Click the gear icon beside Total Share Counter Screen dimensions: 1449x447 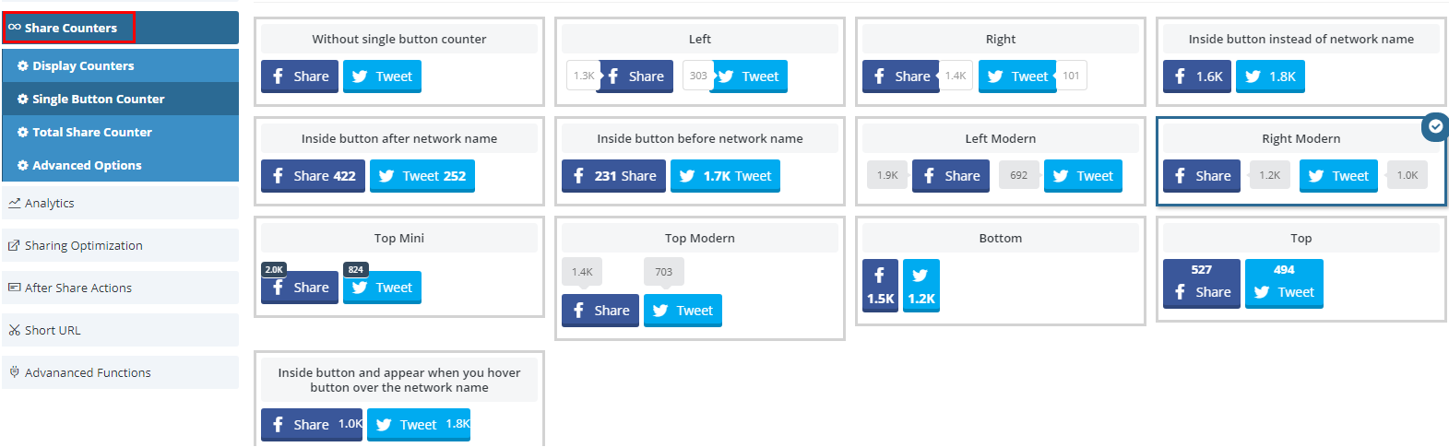(x=23, y=133)
